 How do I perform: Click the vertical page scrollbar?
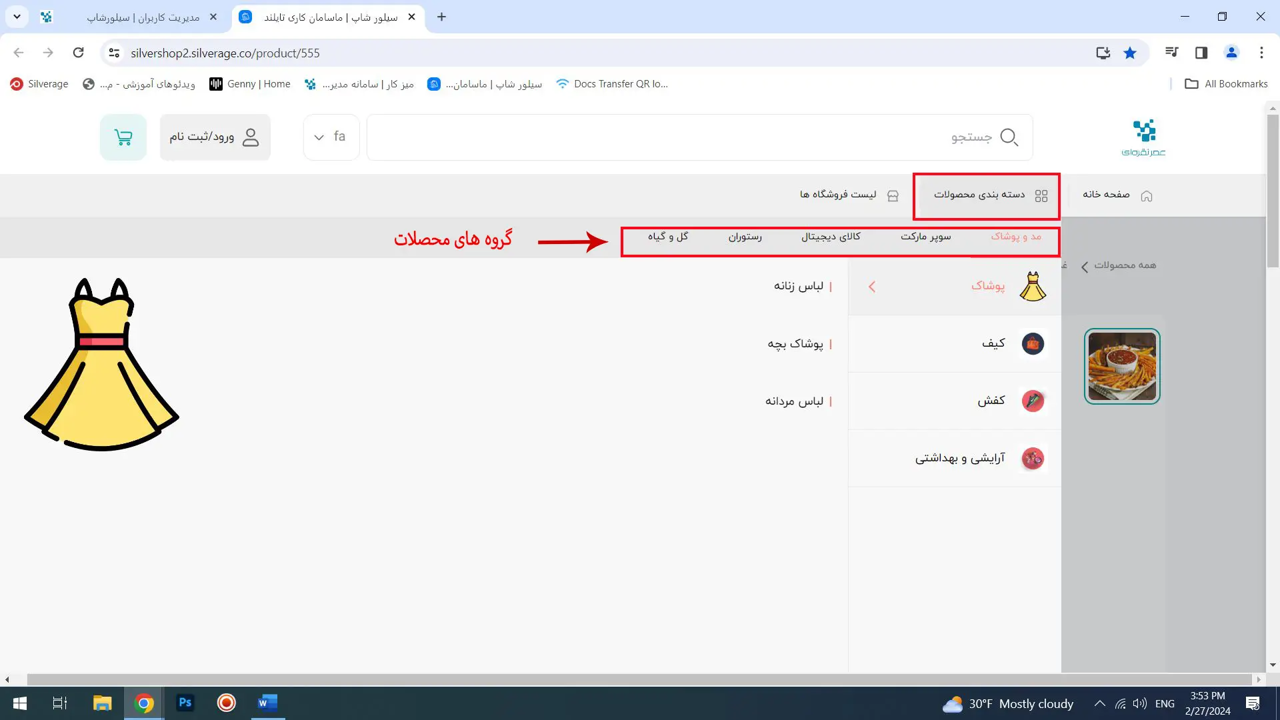pyautogui.click(x=1273, y=190)
